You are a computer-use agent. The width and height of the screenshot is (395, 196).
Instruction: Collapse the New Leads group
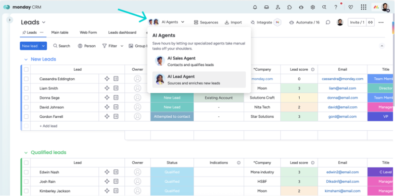coord(25,60)
